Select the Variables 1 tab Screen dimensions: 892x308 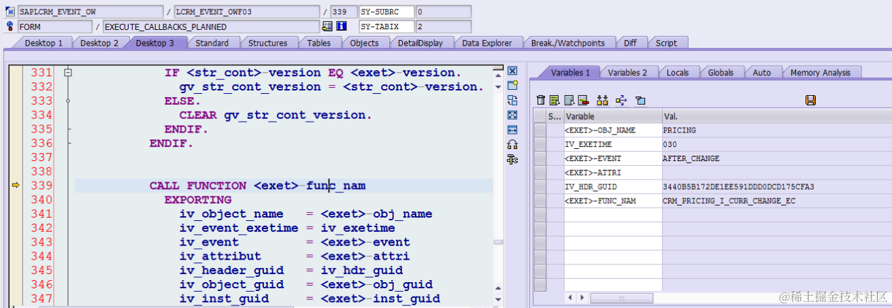(x=571, y=73)
